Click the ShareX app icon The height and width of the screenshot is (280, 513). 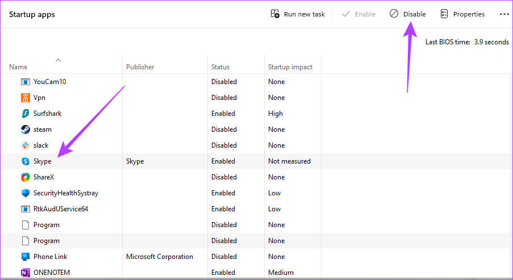coord(25,177)
